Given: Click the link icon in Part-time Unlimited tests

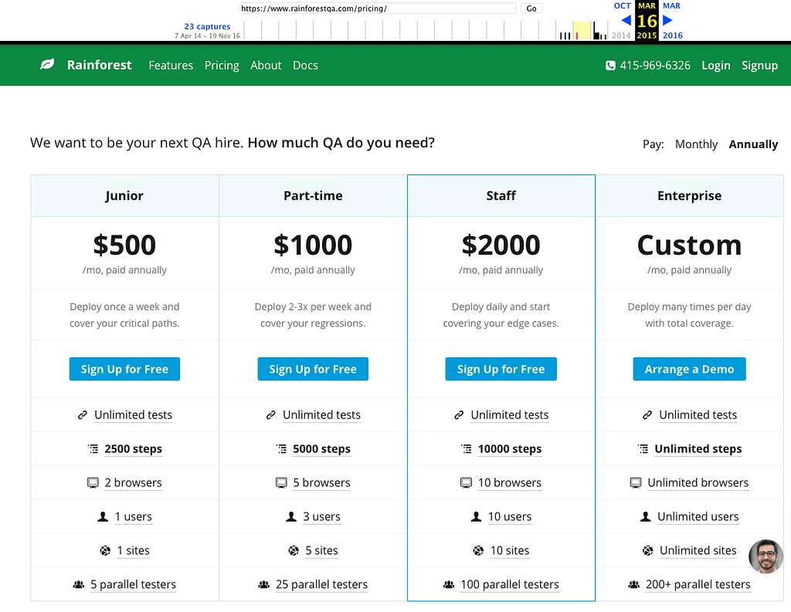Looking at the screenshot, I should 271,415.
